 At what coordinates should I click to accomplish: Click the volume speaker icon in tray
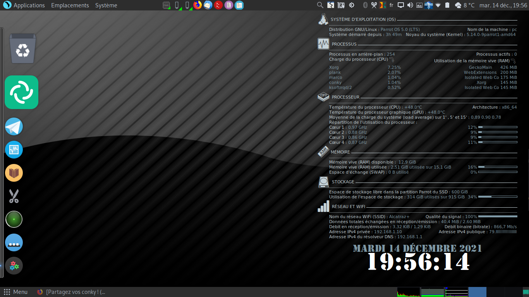[410, 5]
